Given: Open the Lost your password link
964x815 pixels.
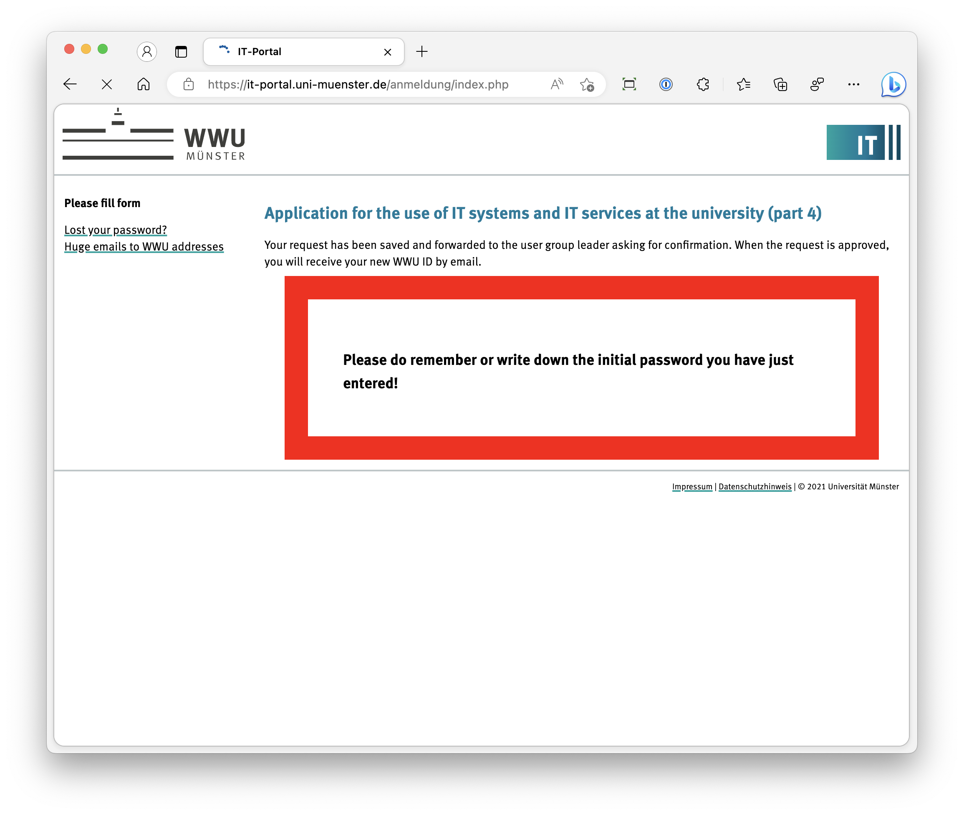Looking at the screenshot, I should (116, 230).
